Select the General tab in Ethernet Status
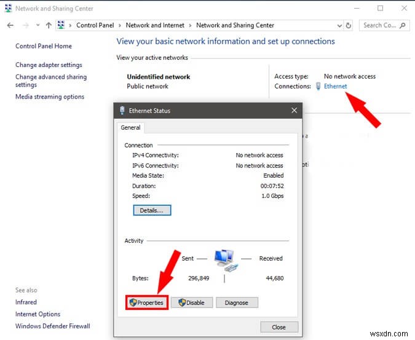Viewport: 415px width, 340px height. click(x=130, y=127)
